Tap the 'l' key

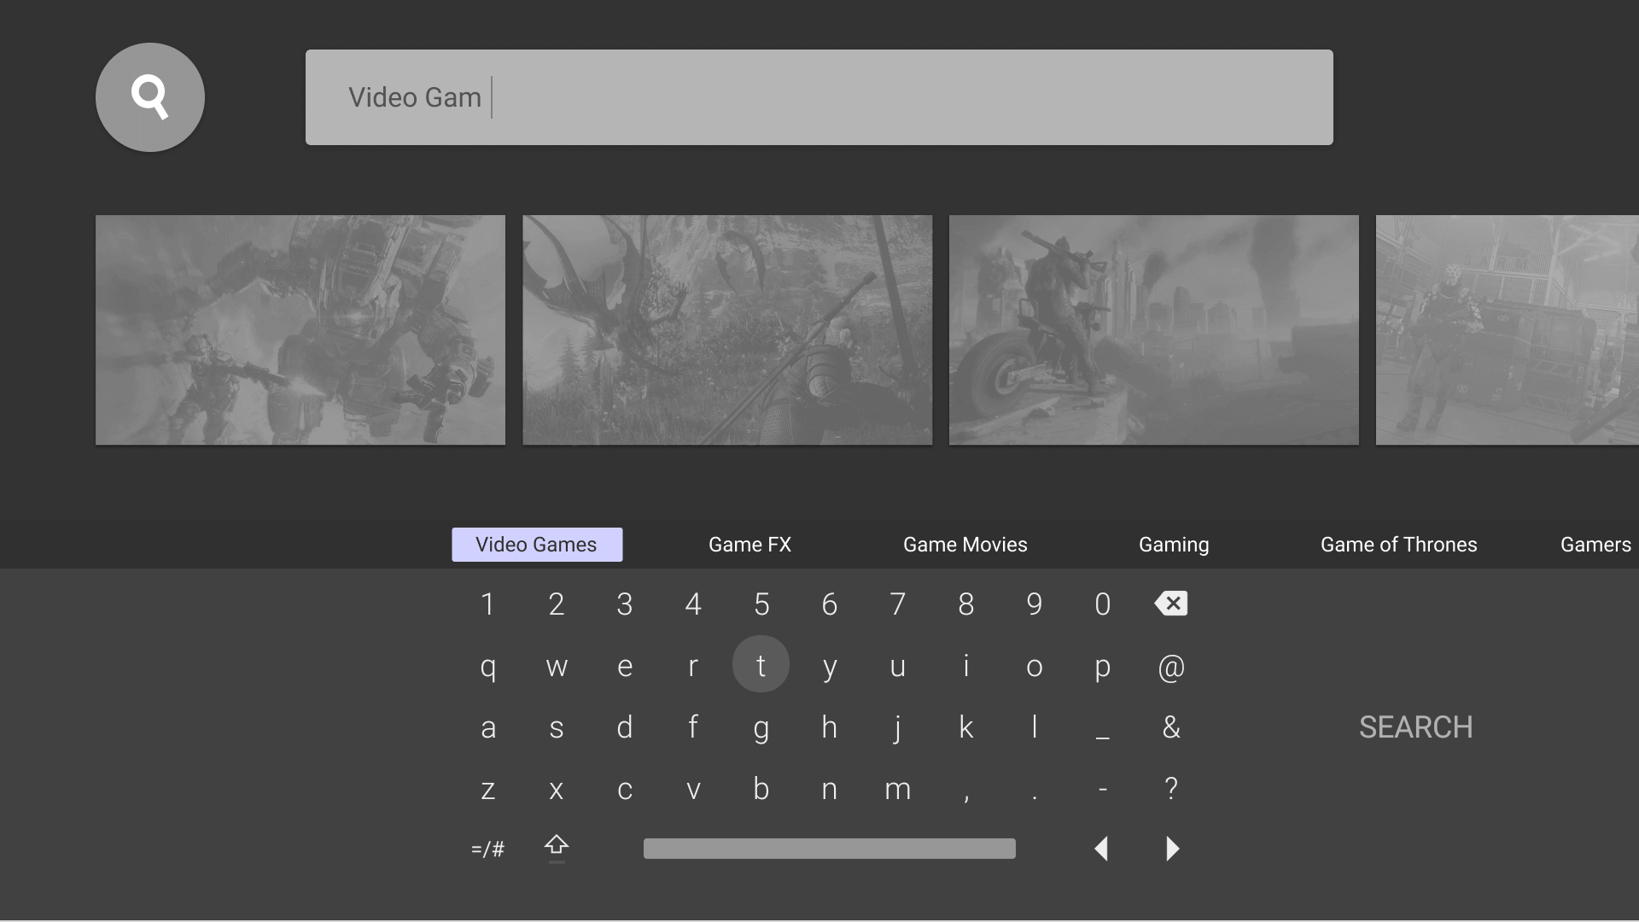[x=1035, y=727]
